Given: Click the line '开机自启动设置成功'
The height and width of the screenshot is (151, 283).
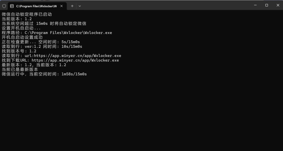Looking at the screenshot, I should click(x=22, y=37).
